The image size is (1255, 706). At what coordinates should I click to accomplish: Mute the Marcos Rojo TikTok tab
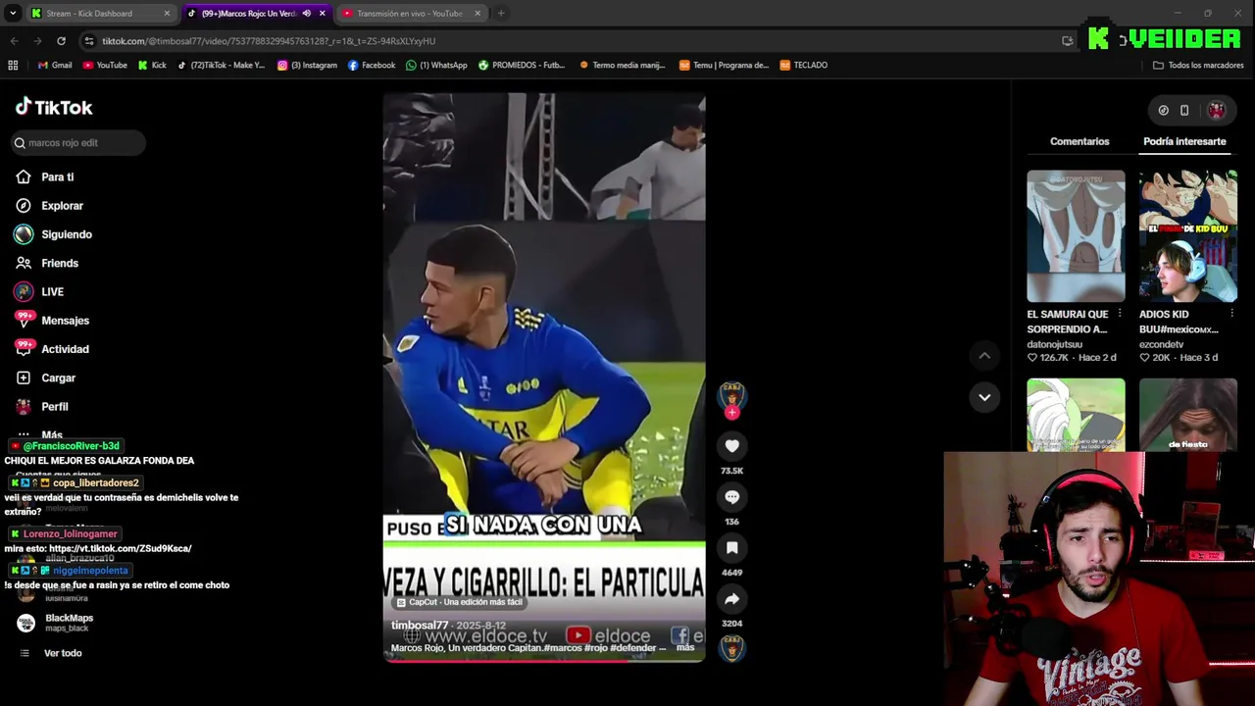coord(307,14)
